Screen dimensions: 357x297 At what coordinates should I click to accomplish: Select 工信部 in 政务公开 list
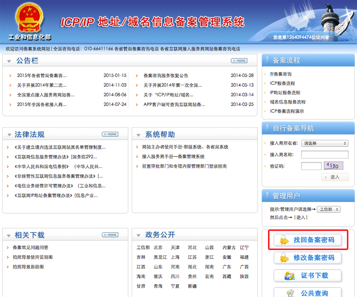143,248
